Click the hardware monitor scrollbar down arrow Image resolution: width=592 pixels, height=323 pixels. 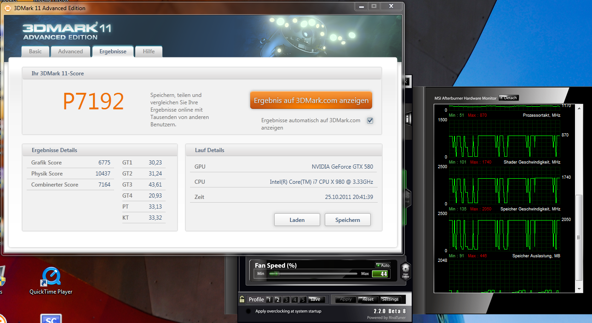(579, 289)
